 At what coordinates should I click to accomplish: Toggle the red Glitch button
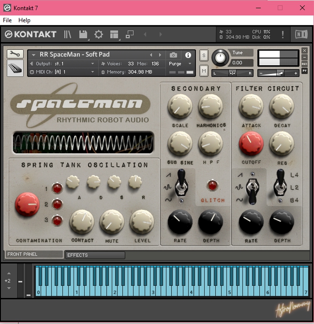(x=212, y=185)
